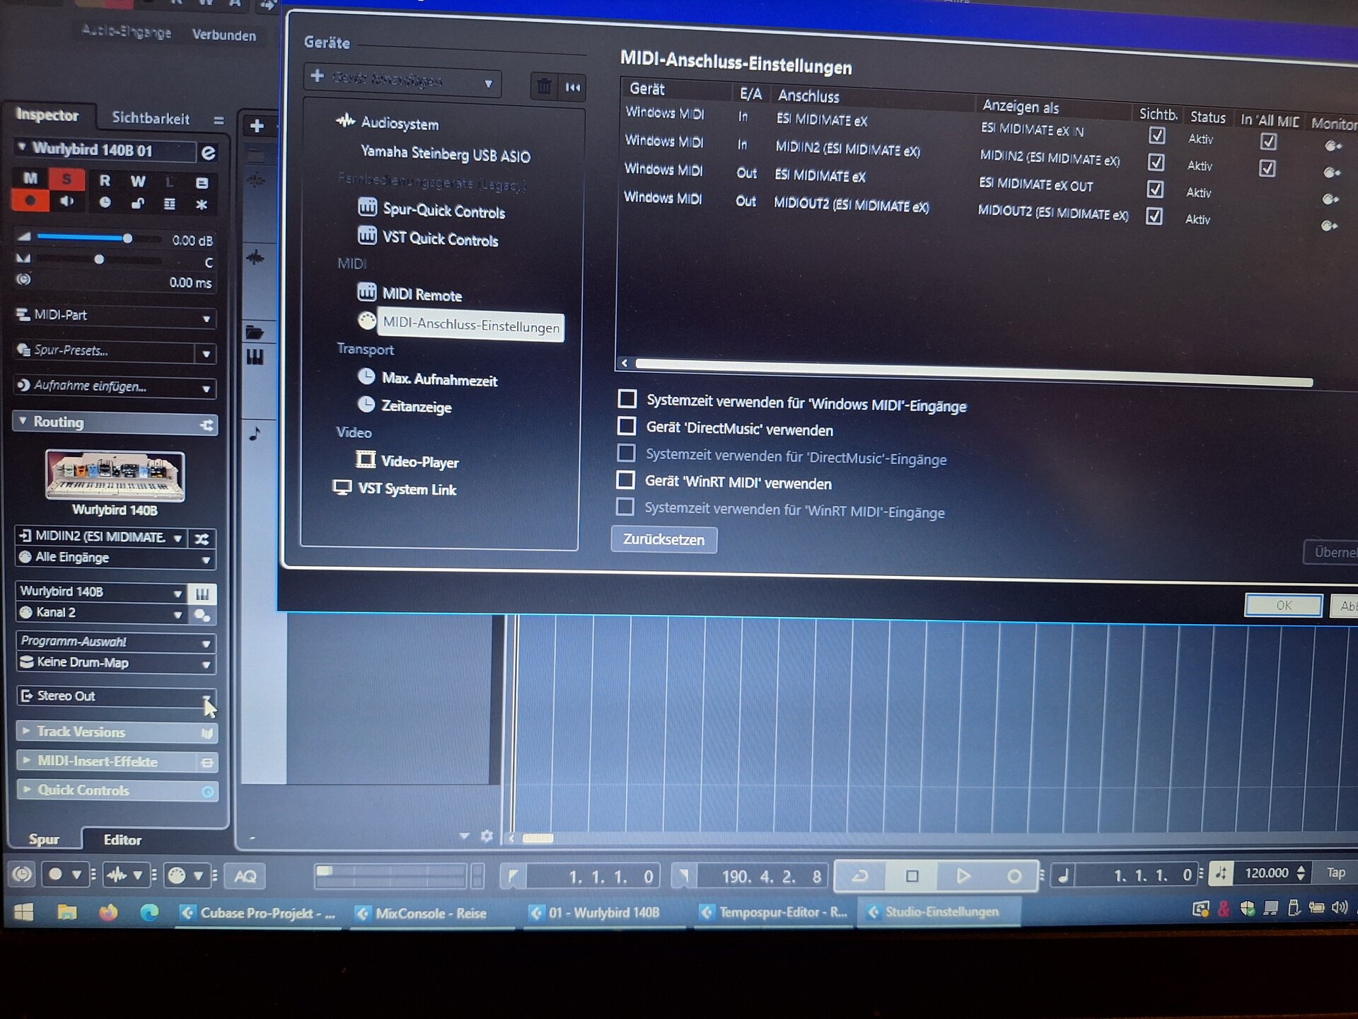
Task: Open Kanal 2 channel dropdown
Action: [101, 613]
